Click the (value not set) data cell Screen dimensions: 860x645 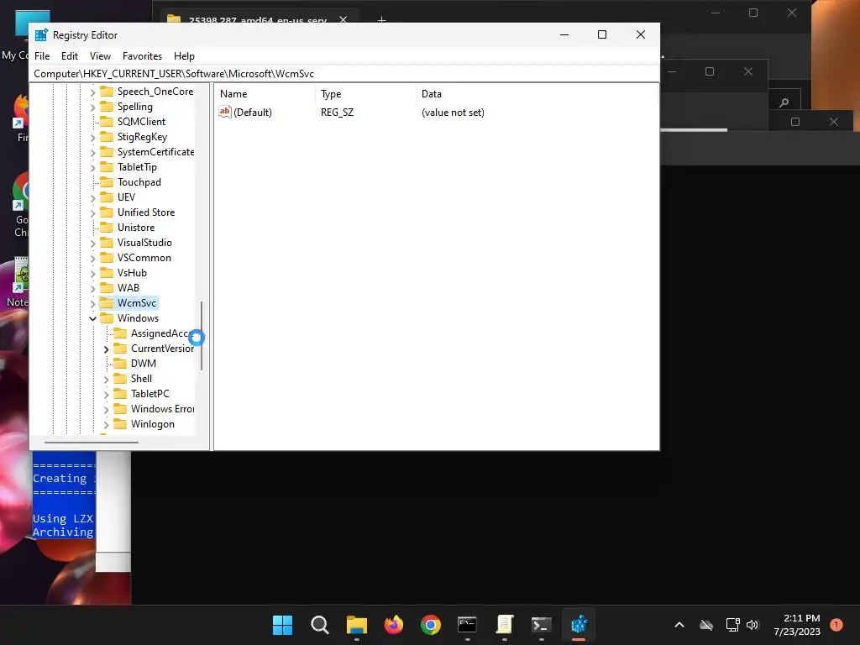(x=453, y=113)
